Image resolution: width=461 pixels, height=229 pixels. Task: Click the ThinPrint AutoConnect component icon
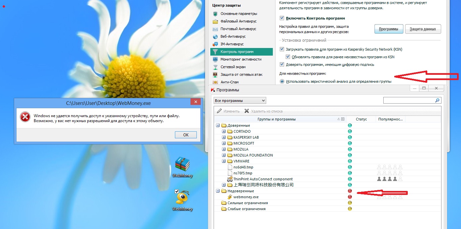coord(230,179)
